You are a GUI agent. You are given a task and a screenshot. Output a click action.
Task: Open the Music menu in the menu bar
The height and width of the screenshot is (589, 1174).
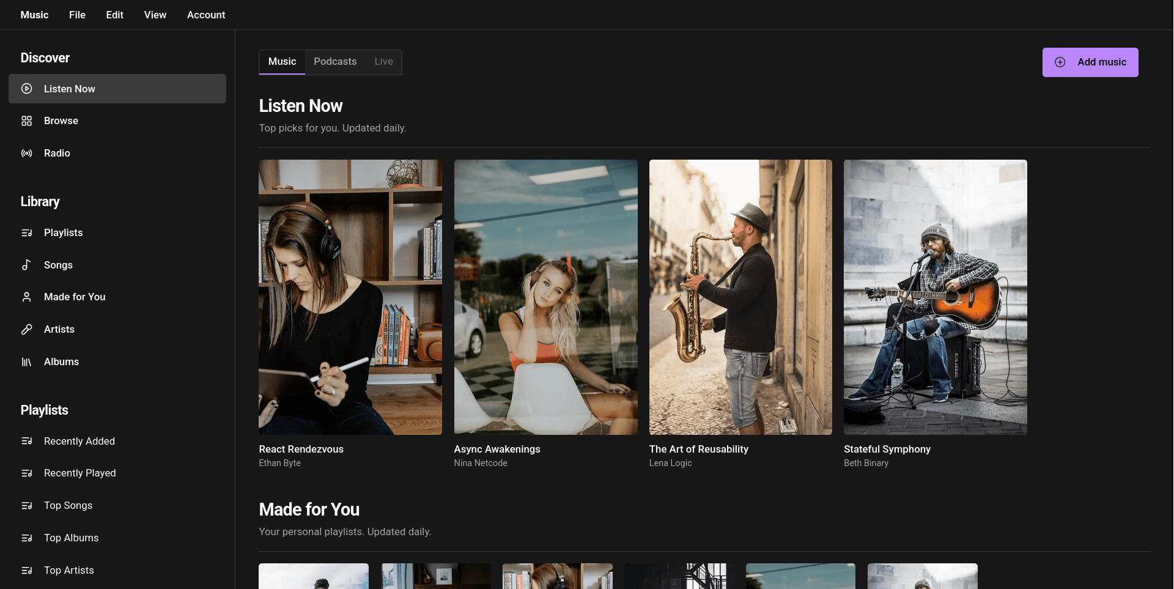34,15
